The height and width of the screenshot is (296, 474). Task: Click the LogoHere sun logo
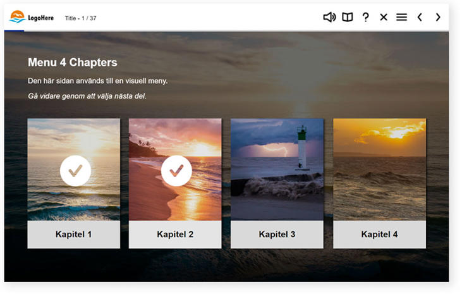click(18, 17)
